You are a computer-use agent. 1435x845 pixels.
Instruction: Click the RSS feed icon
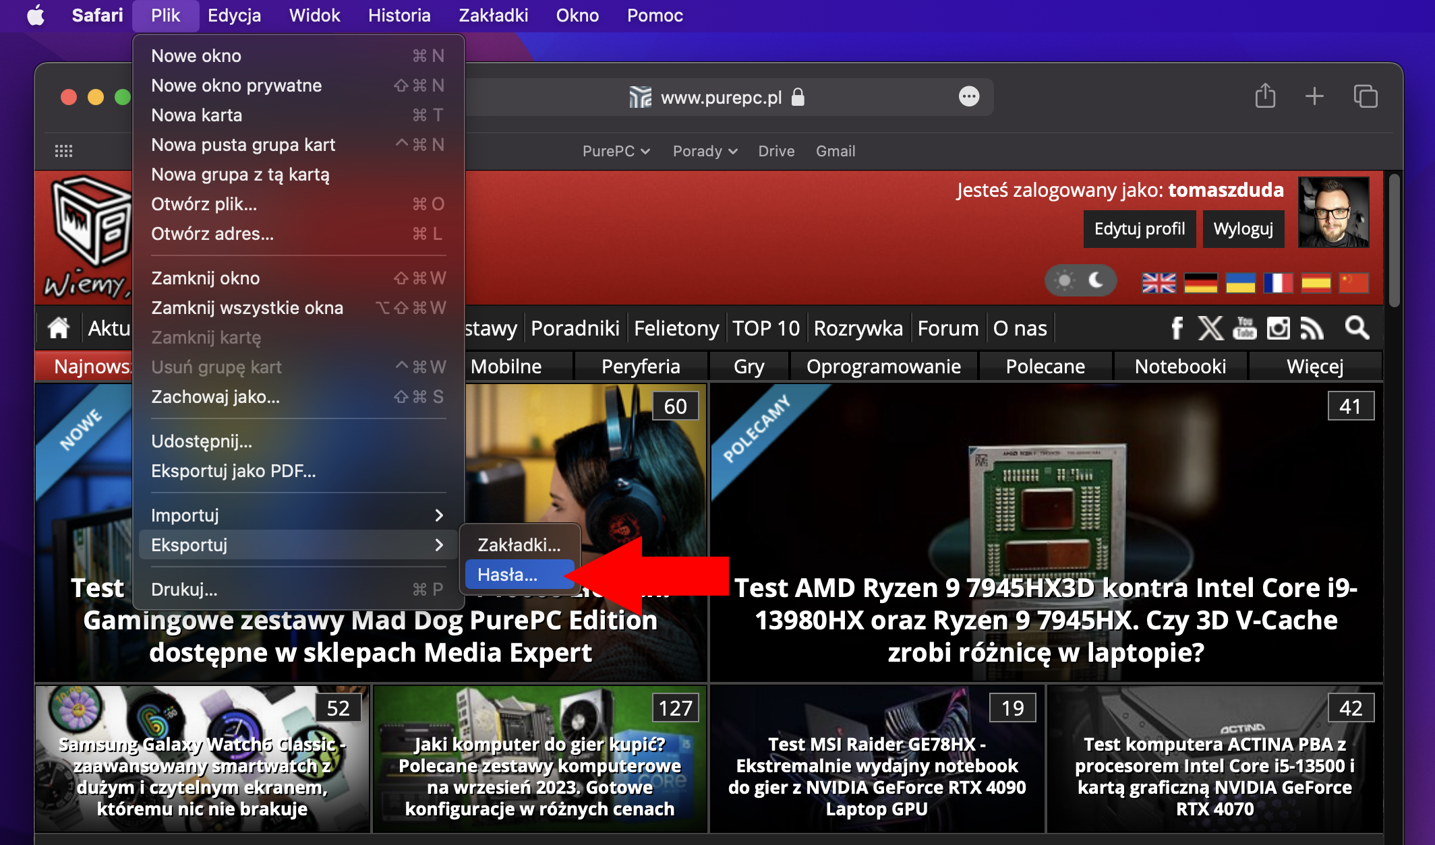pos(1311,328)
